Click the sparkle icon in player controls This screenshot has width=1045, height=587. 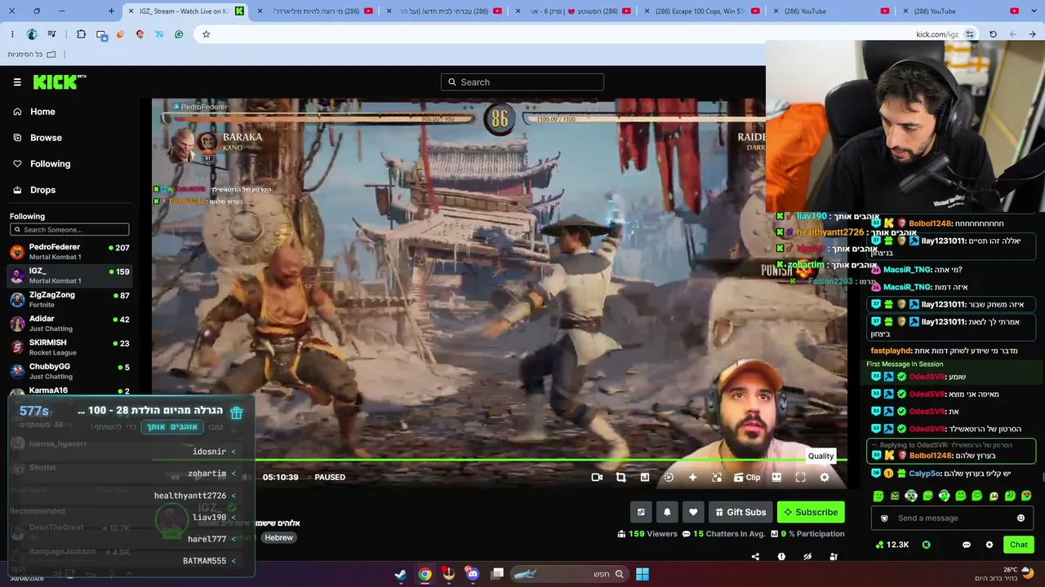[692, 478]
